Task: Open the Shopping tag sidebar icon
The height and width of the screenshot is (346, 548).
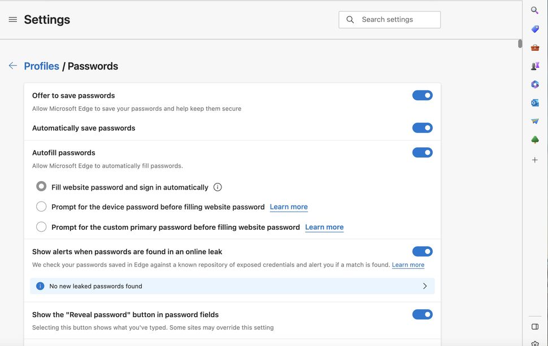Action: pos(535,29)
